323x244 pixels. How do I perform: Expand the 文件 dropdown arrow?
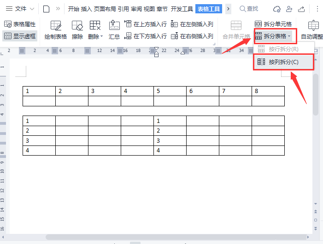(x=32, y=9)
